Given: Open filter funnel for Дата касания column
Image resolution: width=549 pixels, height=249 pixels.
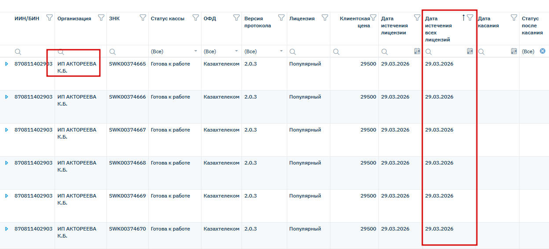Looking at the screenshot, I should tap(514, 18).
